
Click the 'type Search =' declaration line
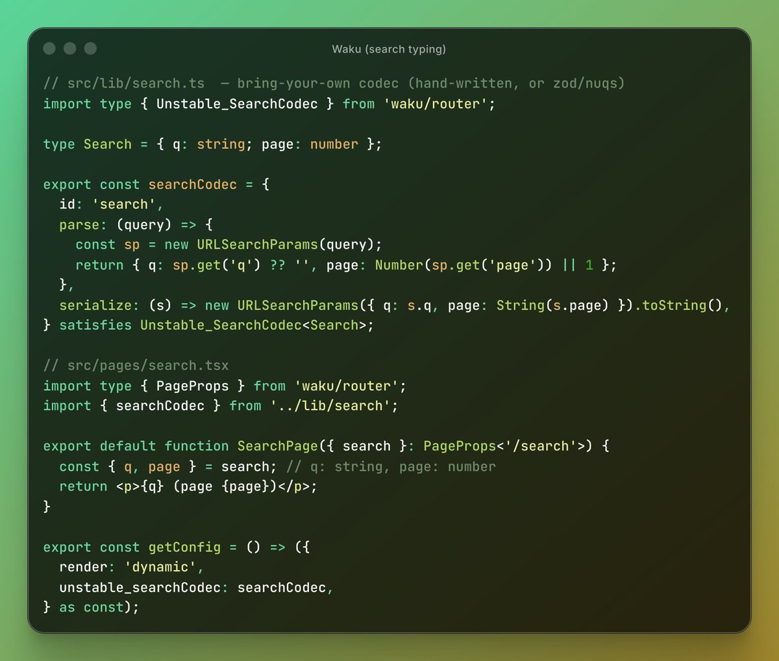pyautogui.click(x=212, y=144)
